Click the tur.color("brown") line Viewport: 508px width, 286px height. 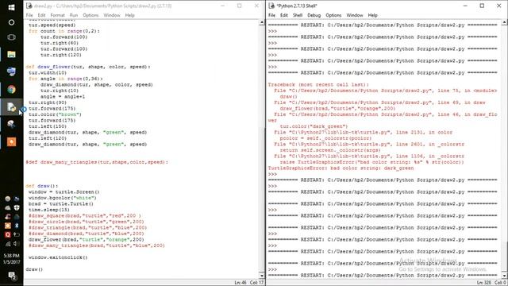click(55, 114)
